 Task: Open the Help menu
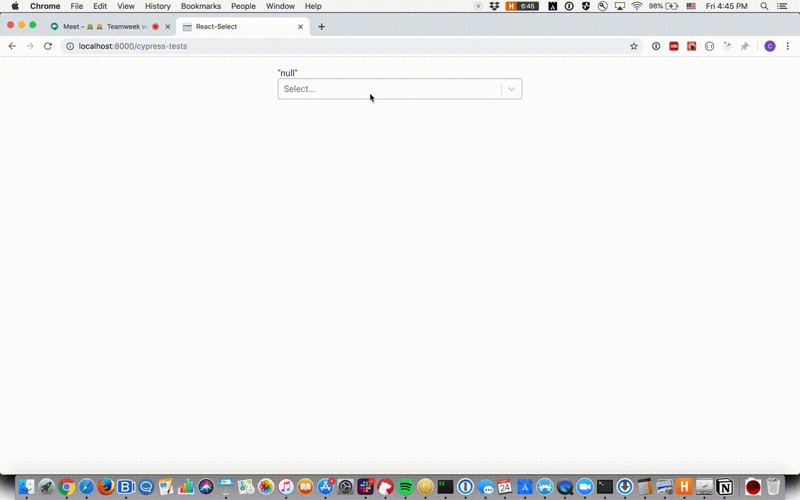[x=313, y=6]
